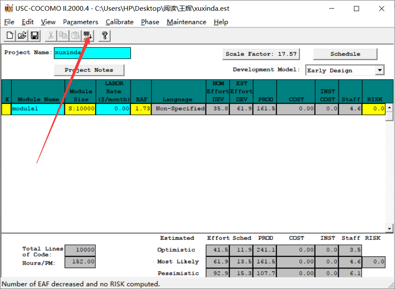This screenshot has width=395, height=289.
Task: Click the EAF 1.73 cell
Action: (141, 109)
